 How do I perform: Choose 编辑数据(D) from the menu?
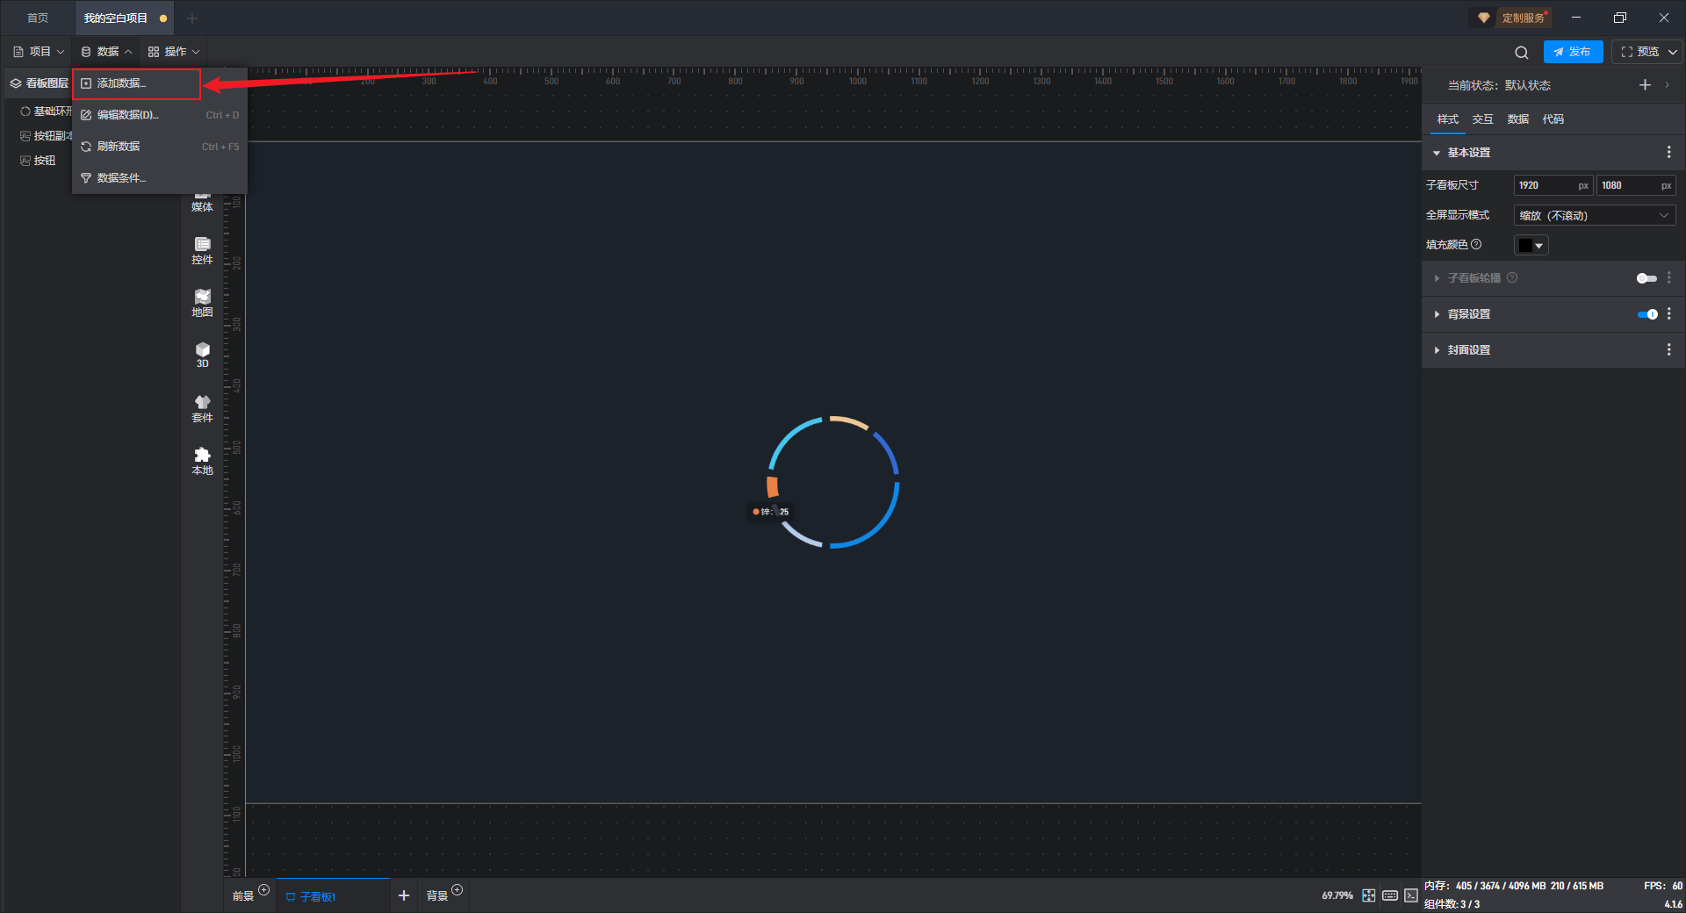click(160, 115)
